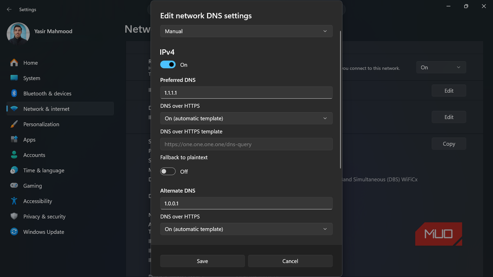The height and width of the screenshot is (277, 493).
Task: Close the Settings window
Action: [484, 6]
